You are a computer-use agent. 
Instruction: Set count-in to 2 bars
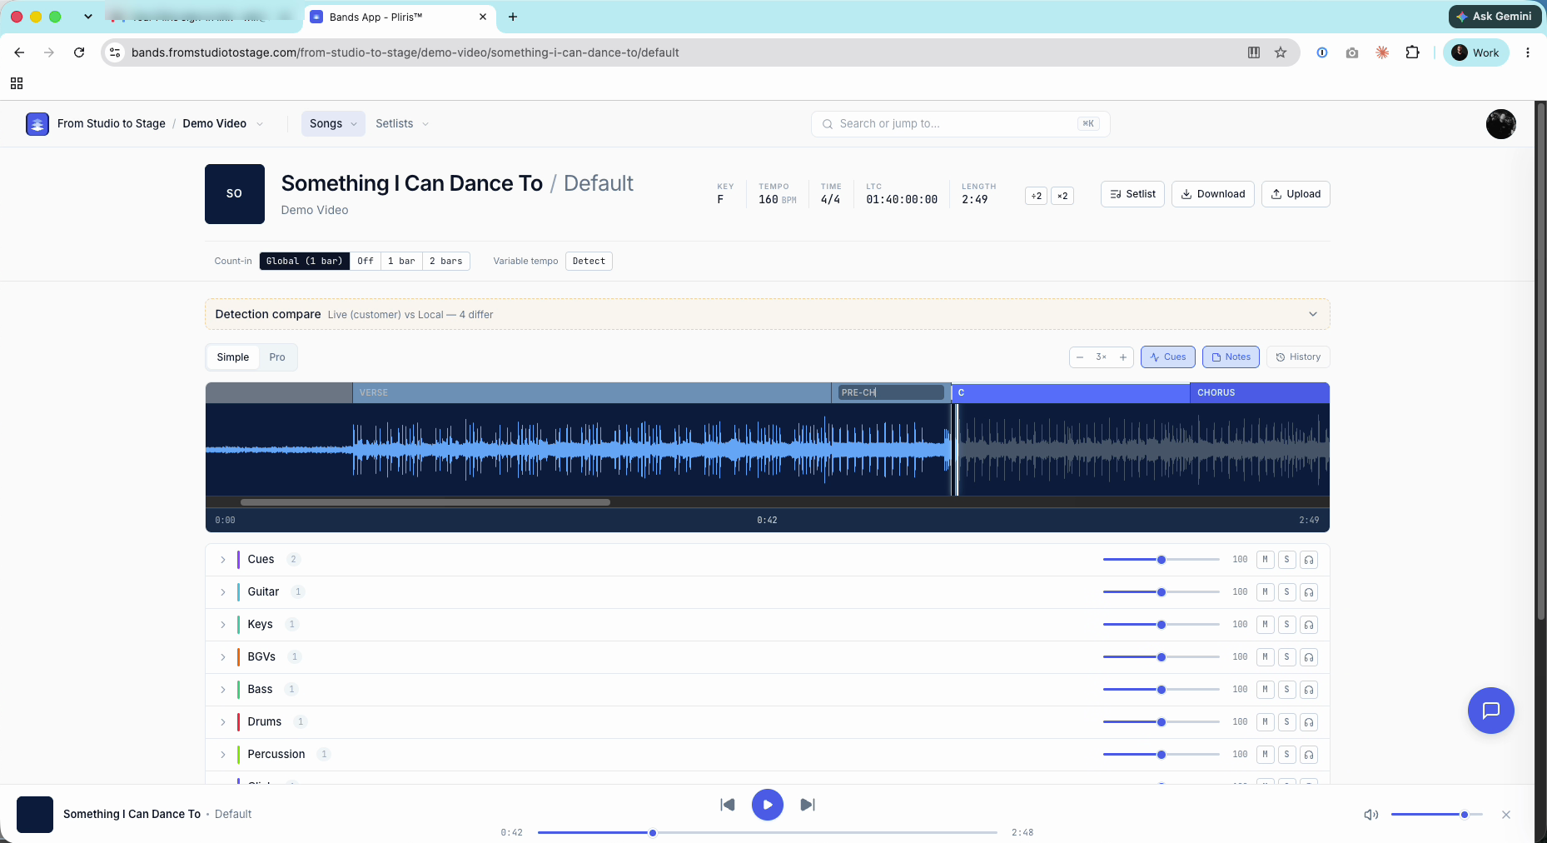click(x=446, y=262)
